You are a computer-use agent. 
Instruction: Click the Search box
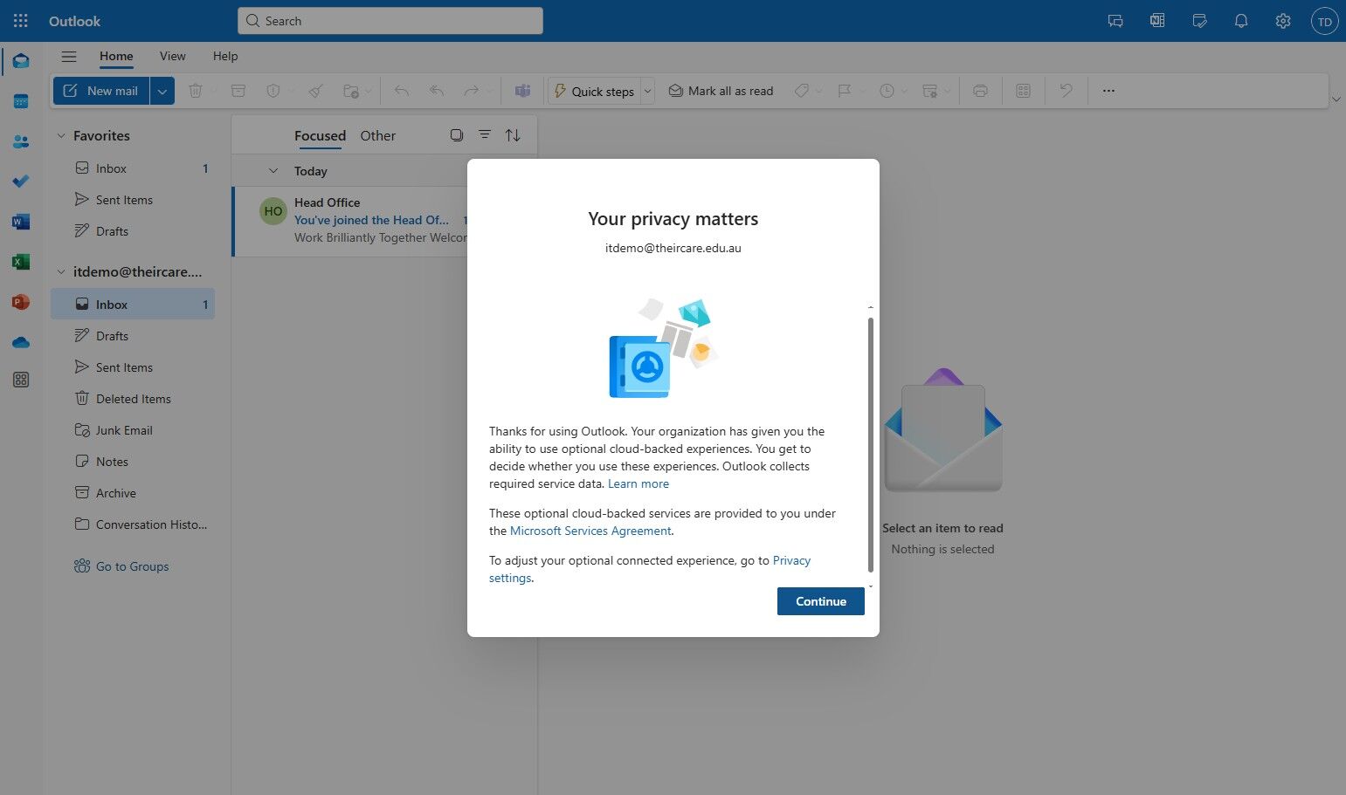click(390, 21)
